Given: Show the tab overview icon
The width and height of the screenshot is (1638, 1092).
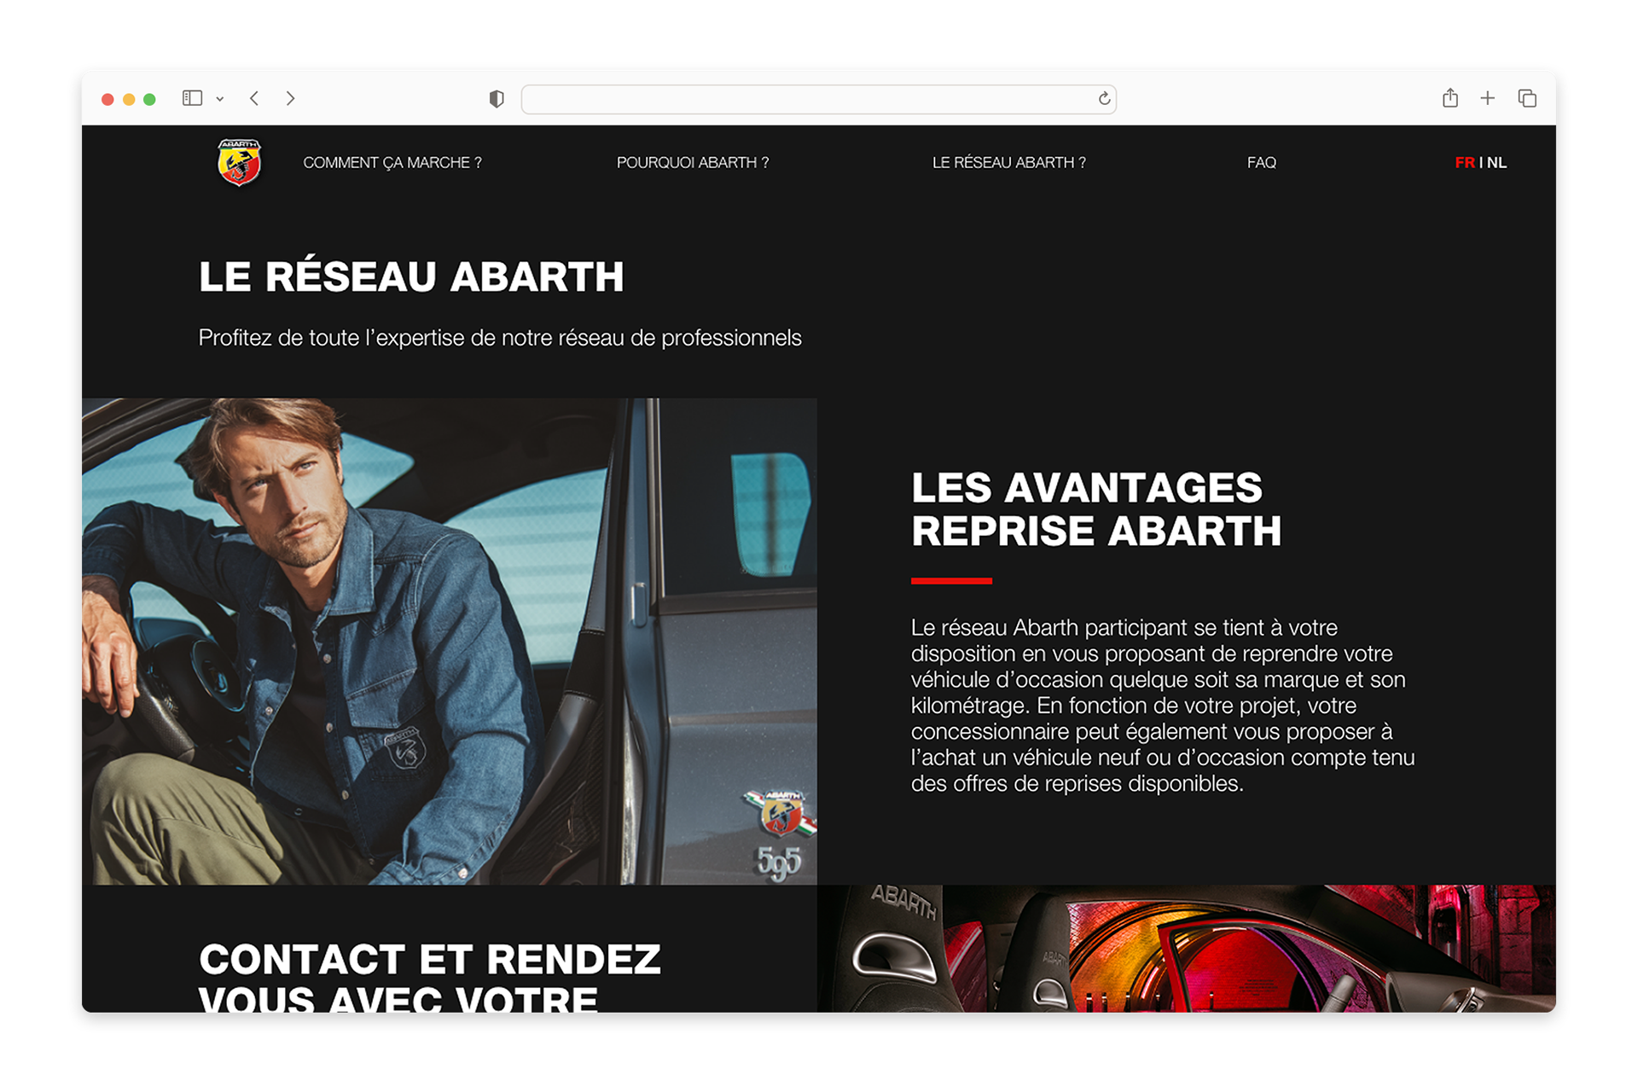Looking at the screenshot, I should tap(1527, 98).
